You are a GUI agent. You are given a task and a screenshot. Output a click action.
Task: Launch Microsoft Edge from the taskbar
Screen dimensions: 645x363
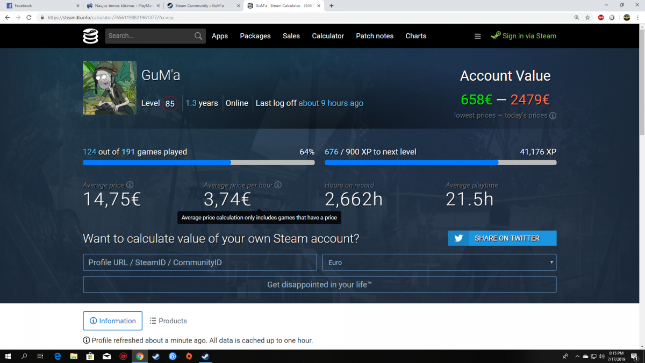tap(58, 356)
